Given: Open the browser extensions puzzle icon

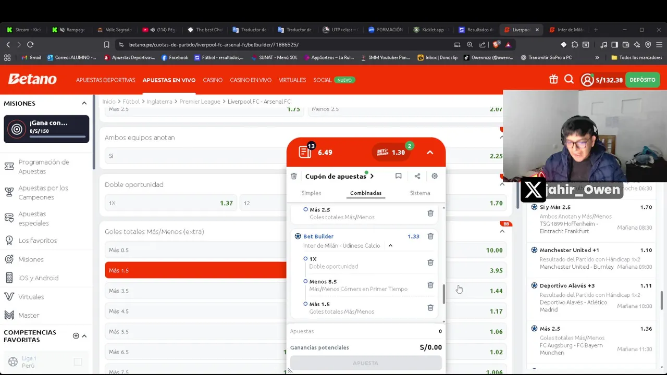Looking at the screenshot, I should [x=575, y=45].
